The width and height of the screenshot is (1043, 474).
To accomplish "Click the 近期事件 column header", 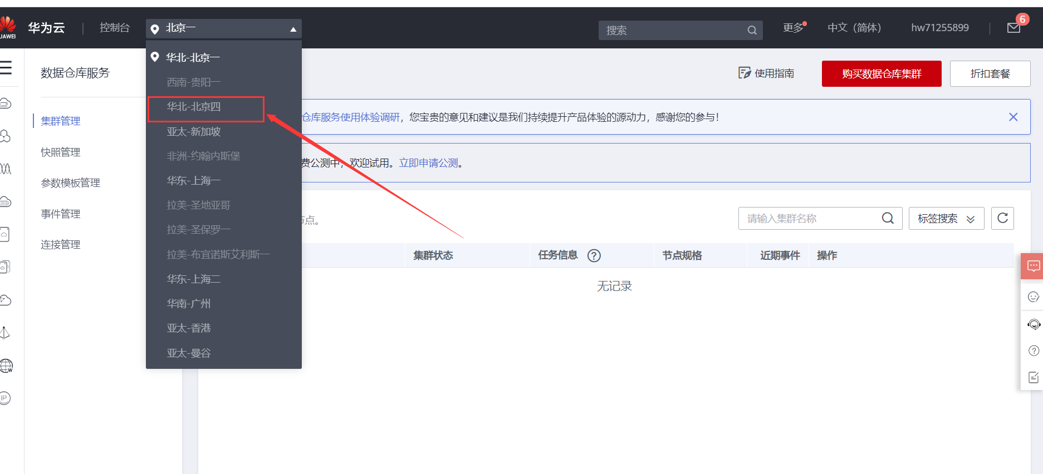I will 780,255.
